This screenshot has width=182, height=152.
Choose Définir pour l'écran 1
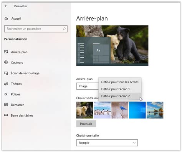pyautogui.click(x=120, y=89)
